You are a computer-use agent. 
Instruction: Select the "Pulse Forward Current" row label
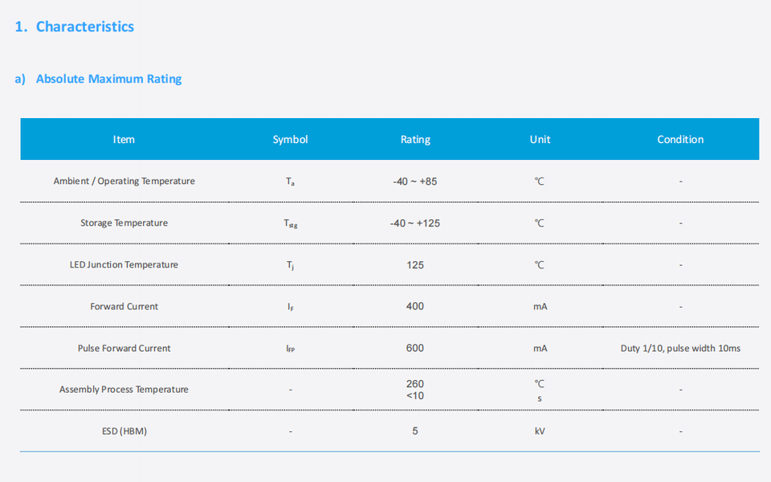pyautogui.click(x=124, y=348)
